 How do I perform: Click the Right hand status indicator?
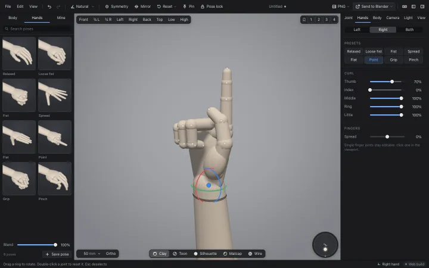point(388,264)
